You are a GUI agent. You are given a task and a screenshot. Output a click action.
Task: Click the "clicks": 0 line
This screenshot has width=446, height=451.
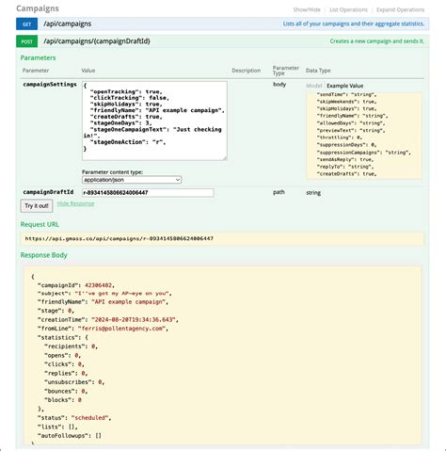64,364
